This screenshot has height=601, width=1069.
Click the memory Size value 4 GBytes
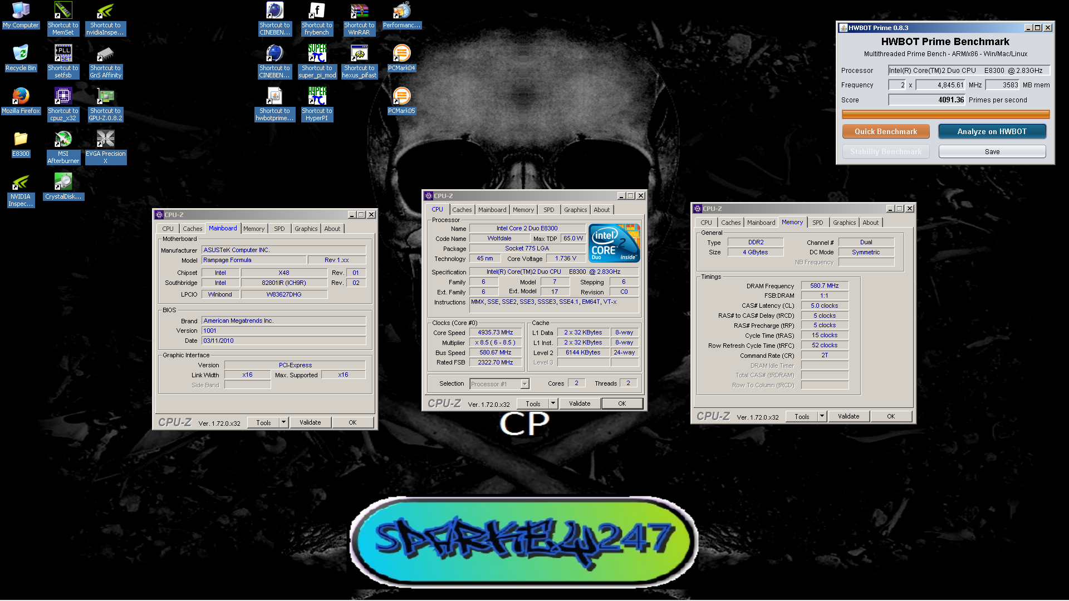755,252
